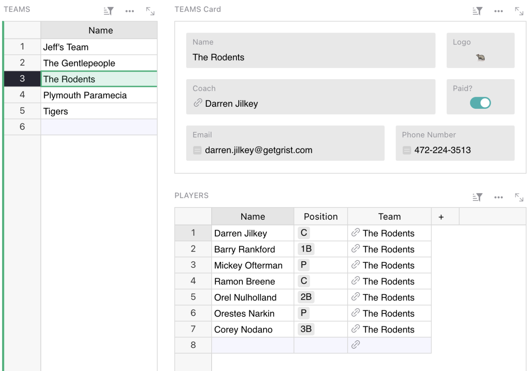Click link icon in Orel Nulholland's Team cell
The height and width of the screenshot is (371, 530).
click(355, 297)
